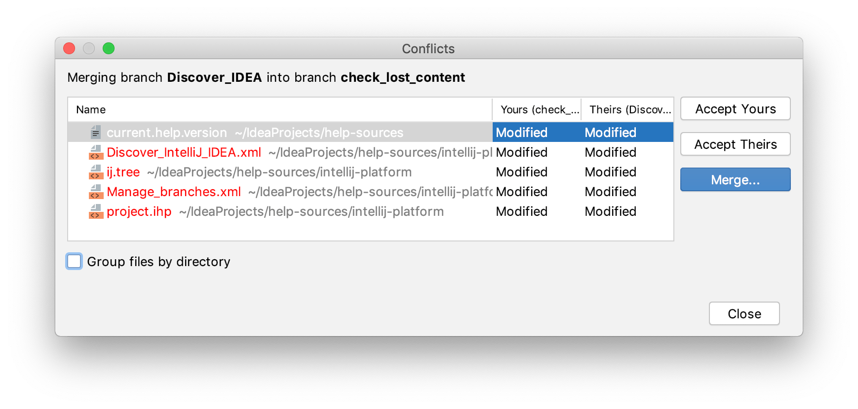The width and height of the screenshot is (858, 409).
Task: Click the ij.tree file type icon
Action: 95,172
